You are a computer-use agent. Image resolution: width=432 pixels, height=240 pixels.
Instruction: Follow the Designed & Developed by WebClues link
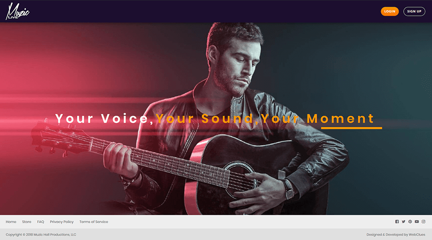pyautogui.click(x=396, y=235)
